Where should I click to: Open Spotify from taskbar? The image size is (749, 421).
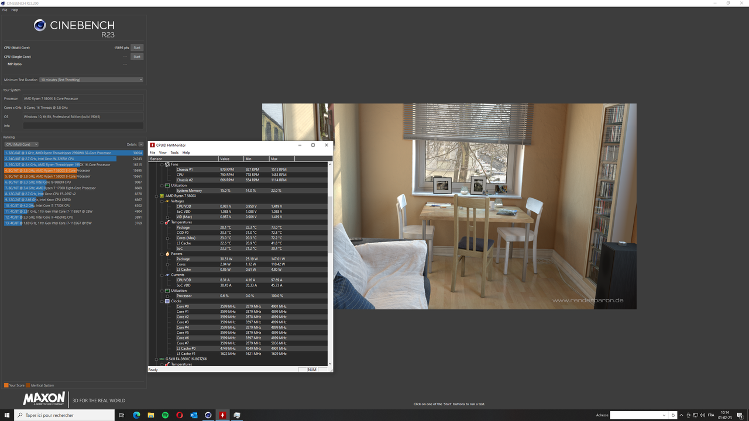tap(165, 415)
